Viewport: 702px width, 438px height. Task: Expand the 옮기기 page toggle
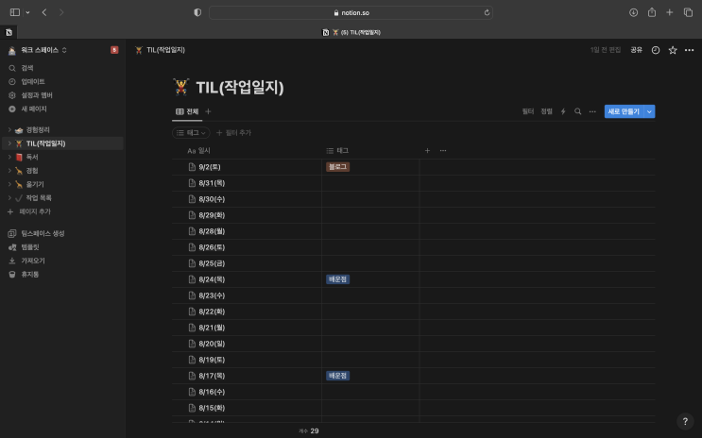pos(9,184)
